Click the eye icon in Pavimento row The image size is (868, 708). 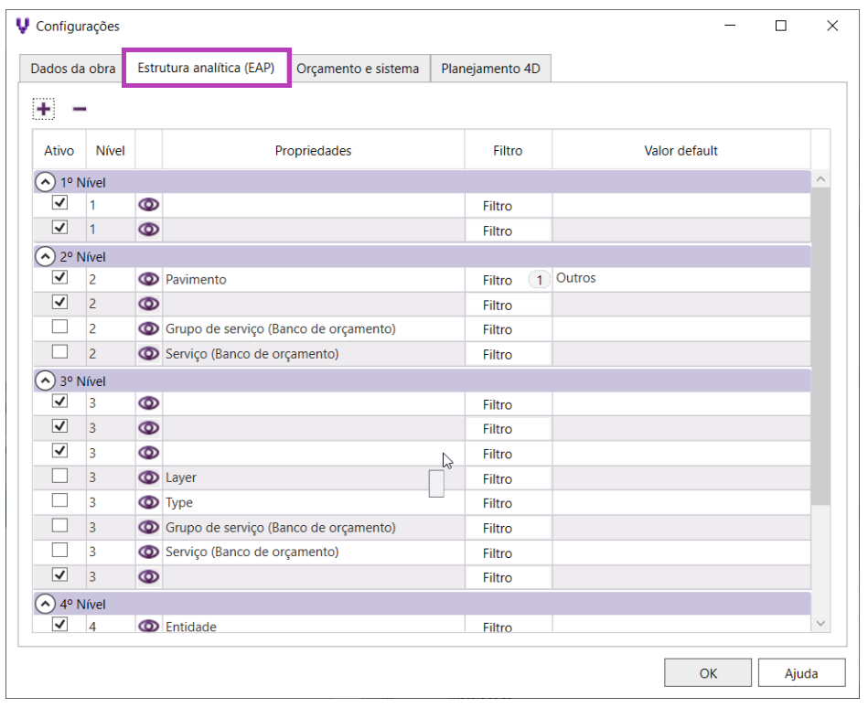[148, 279]
